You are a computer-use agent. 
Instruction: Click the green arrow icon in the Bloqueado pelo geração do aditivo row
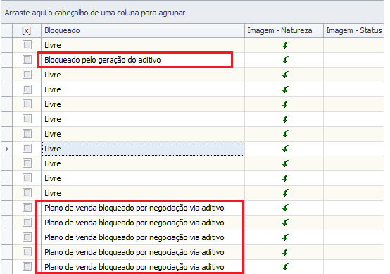[285, 60]
